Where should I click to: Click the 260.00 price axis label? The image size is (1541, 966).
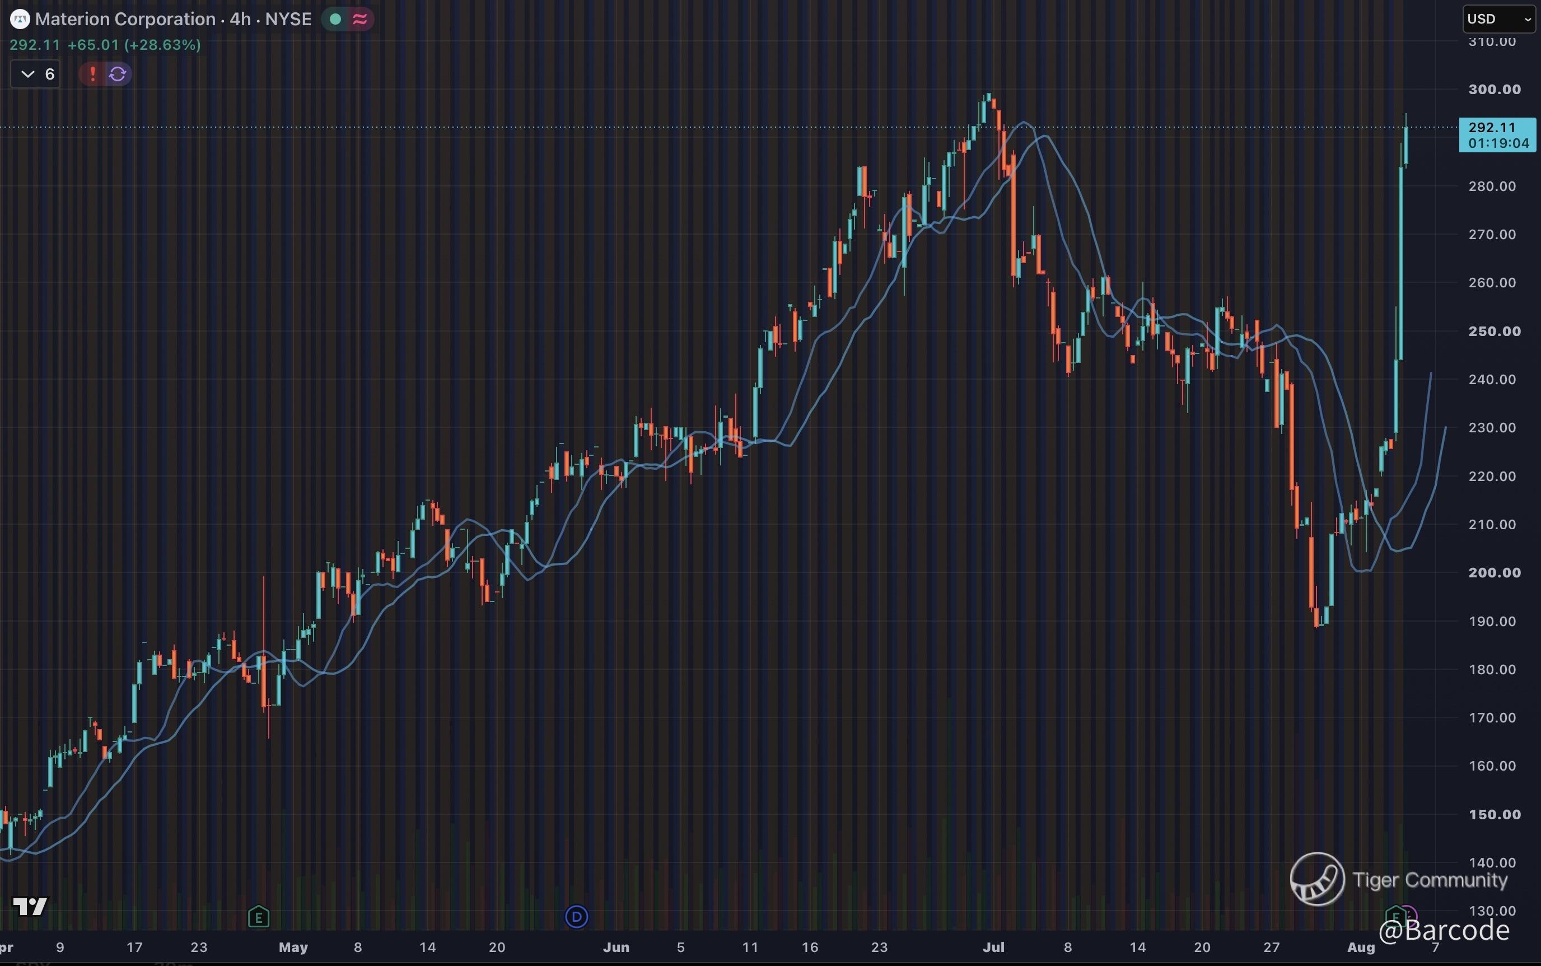(x=1492, y=282)
